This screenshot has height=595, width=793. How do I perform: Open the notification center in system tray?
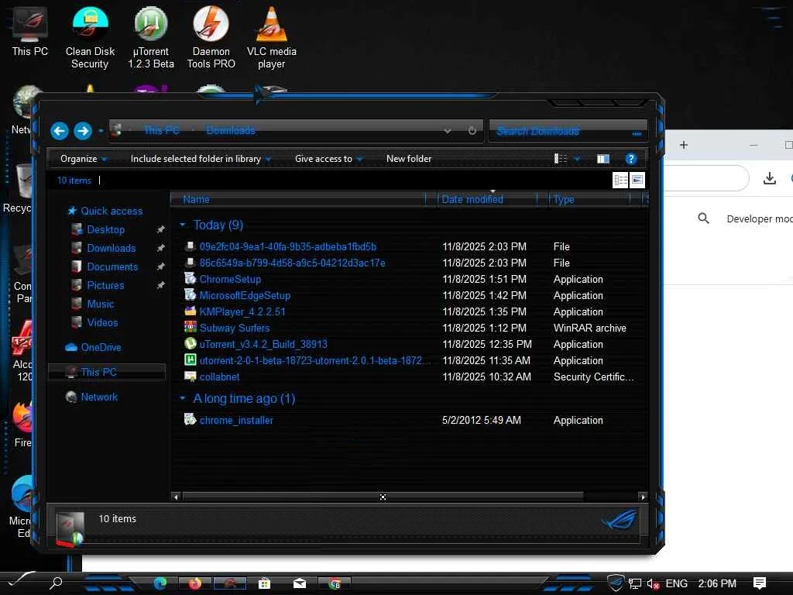pyautogui.click(x=759, y=583)
